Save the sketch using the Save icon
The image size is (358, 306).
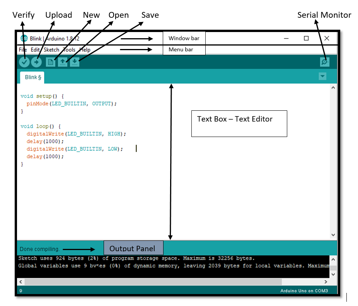[75, 62]
